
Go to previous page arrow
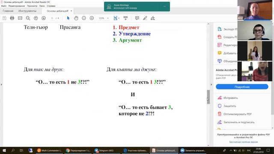tap(36, 18)
